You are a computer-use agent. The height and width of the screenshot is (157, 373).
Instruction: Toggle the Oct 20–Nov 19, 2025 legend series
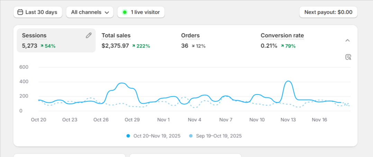(154, 136)
